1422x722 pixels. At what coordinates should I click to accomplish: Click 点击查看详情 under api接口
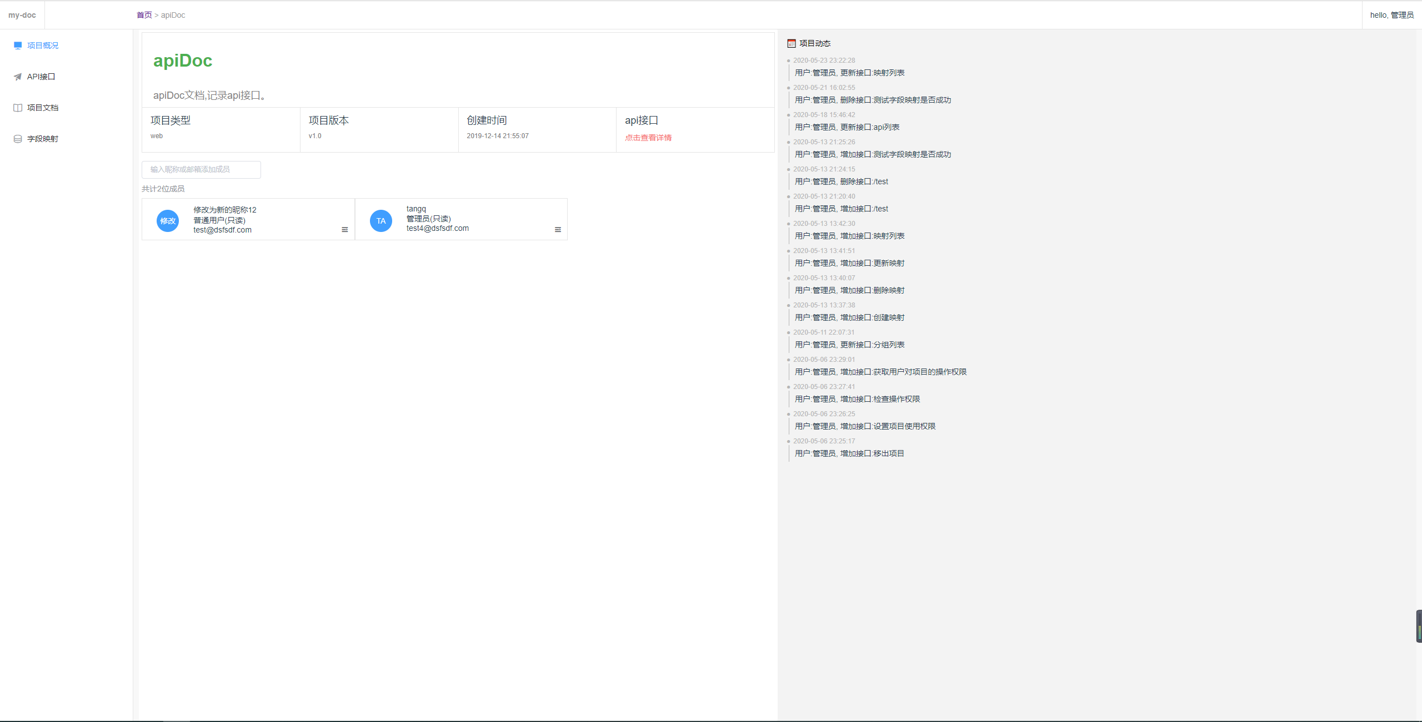pyautogui.click(x=648, y=138)
